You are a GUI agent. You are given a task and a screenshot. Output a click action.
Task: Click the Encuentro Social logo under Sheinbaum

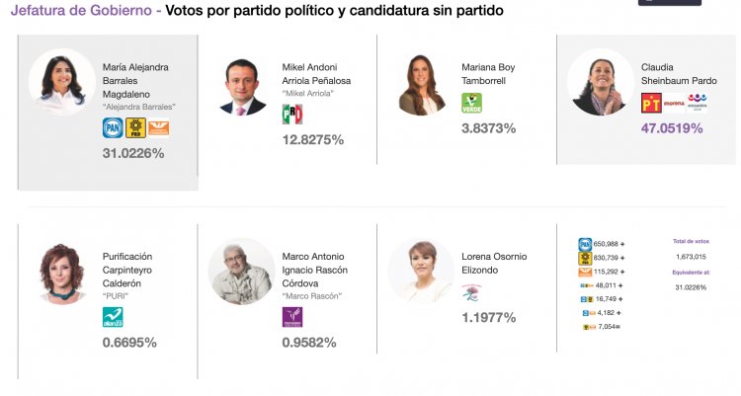(x=698, y=103)
